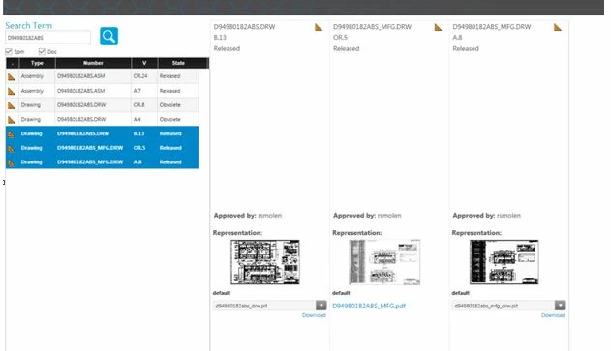
Task: Click the triangle icon on the A.8 detail card
Action: 558,27
